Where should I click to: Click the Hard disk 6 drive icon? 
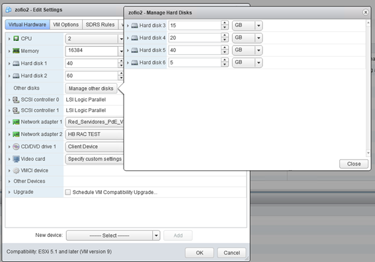135,63
